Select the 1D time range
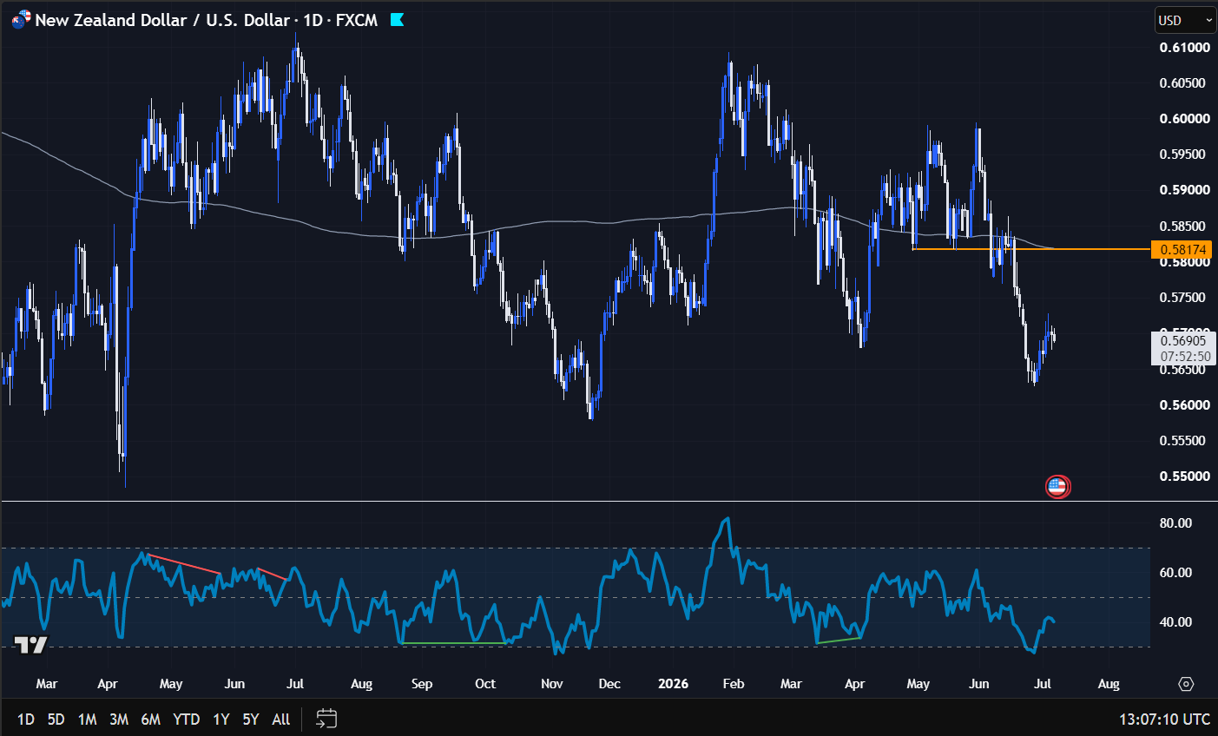 [x=26, y=720]
